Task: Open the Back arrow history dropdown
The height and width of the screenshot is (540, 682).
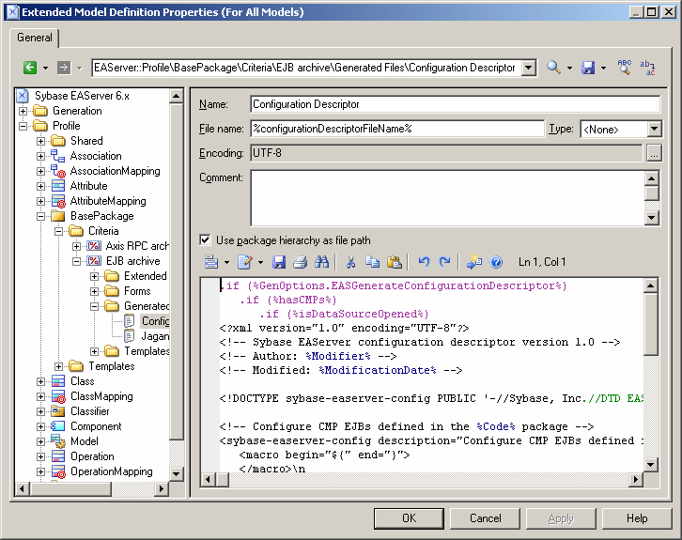Action: coord(45,68)
